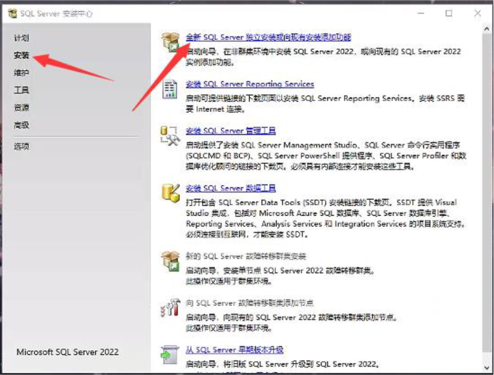The image size is (494, 375).
Task: Click the SQL Server data tools icon
Action: [x=169, y=193]
